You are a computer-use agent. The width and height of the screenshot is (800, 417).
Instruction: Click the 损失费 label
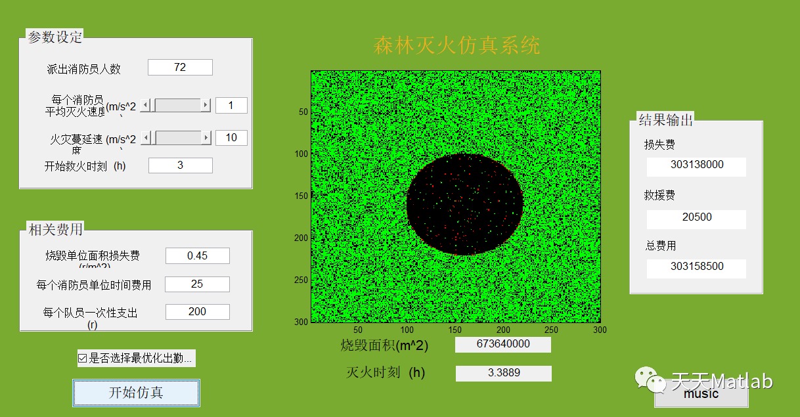tap(660, 144)
